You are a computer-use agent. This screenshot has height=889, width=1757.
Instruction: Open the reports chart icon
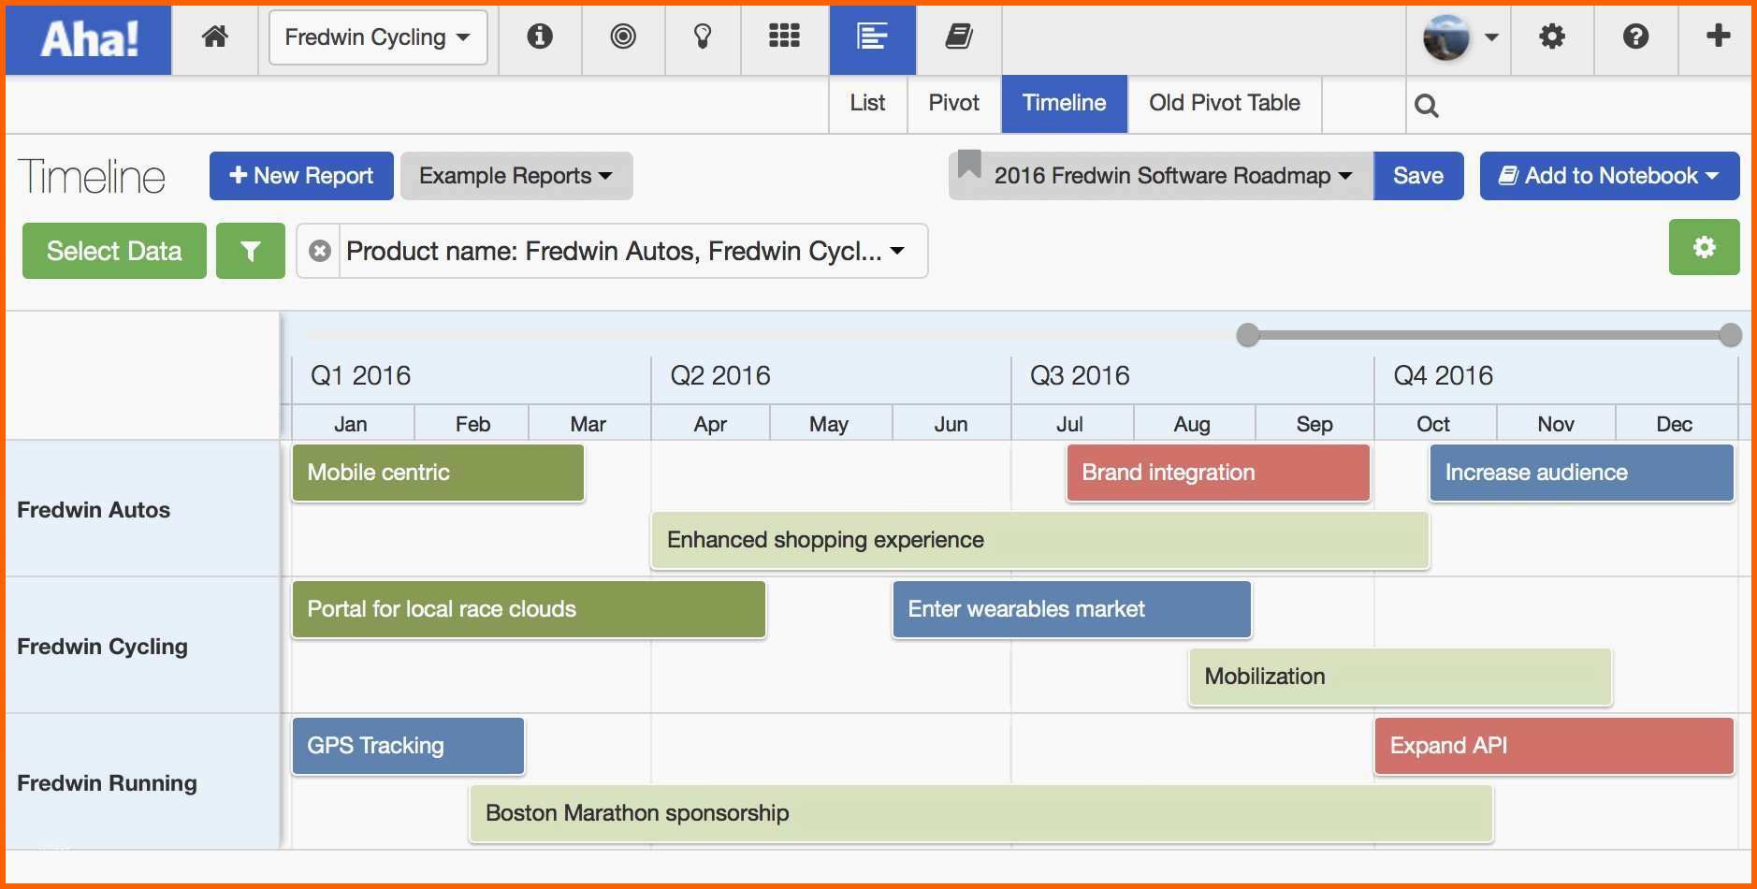[x=872, y=37]
